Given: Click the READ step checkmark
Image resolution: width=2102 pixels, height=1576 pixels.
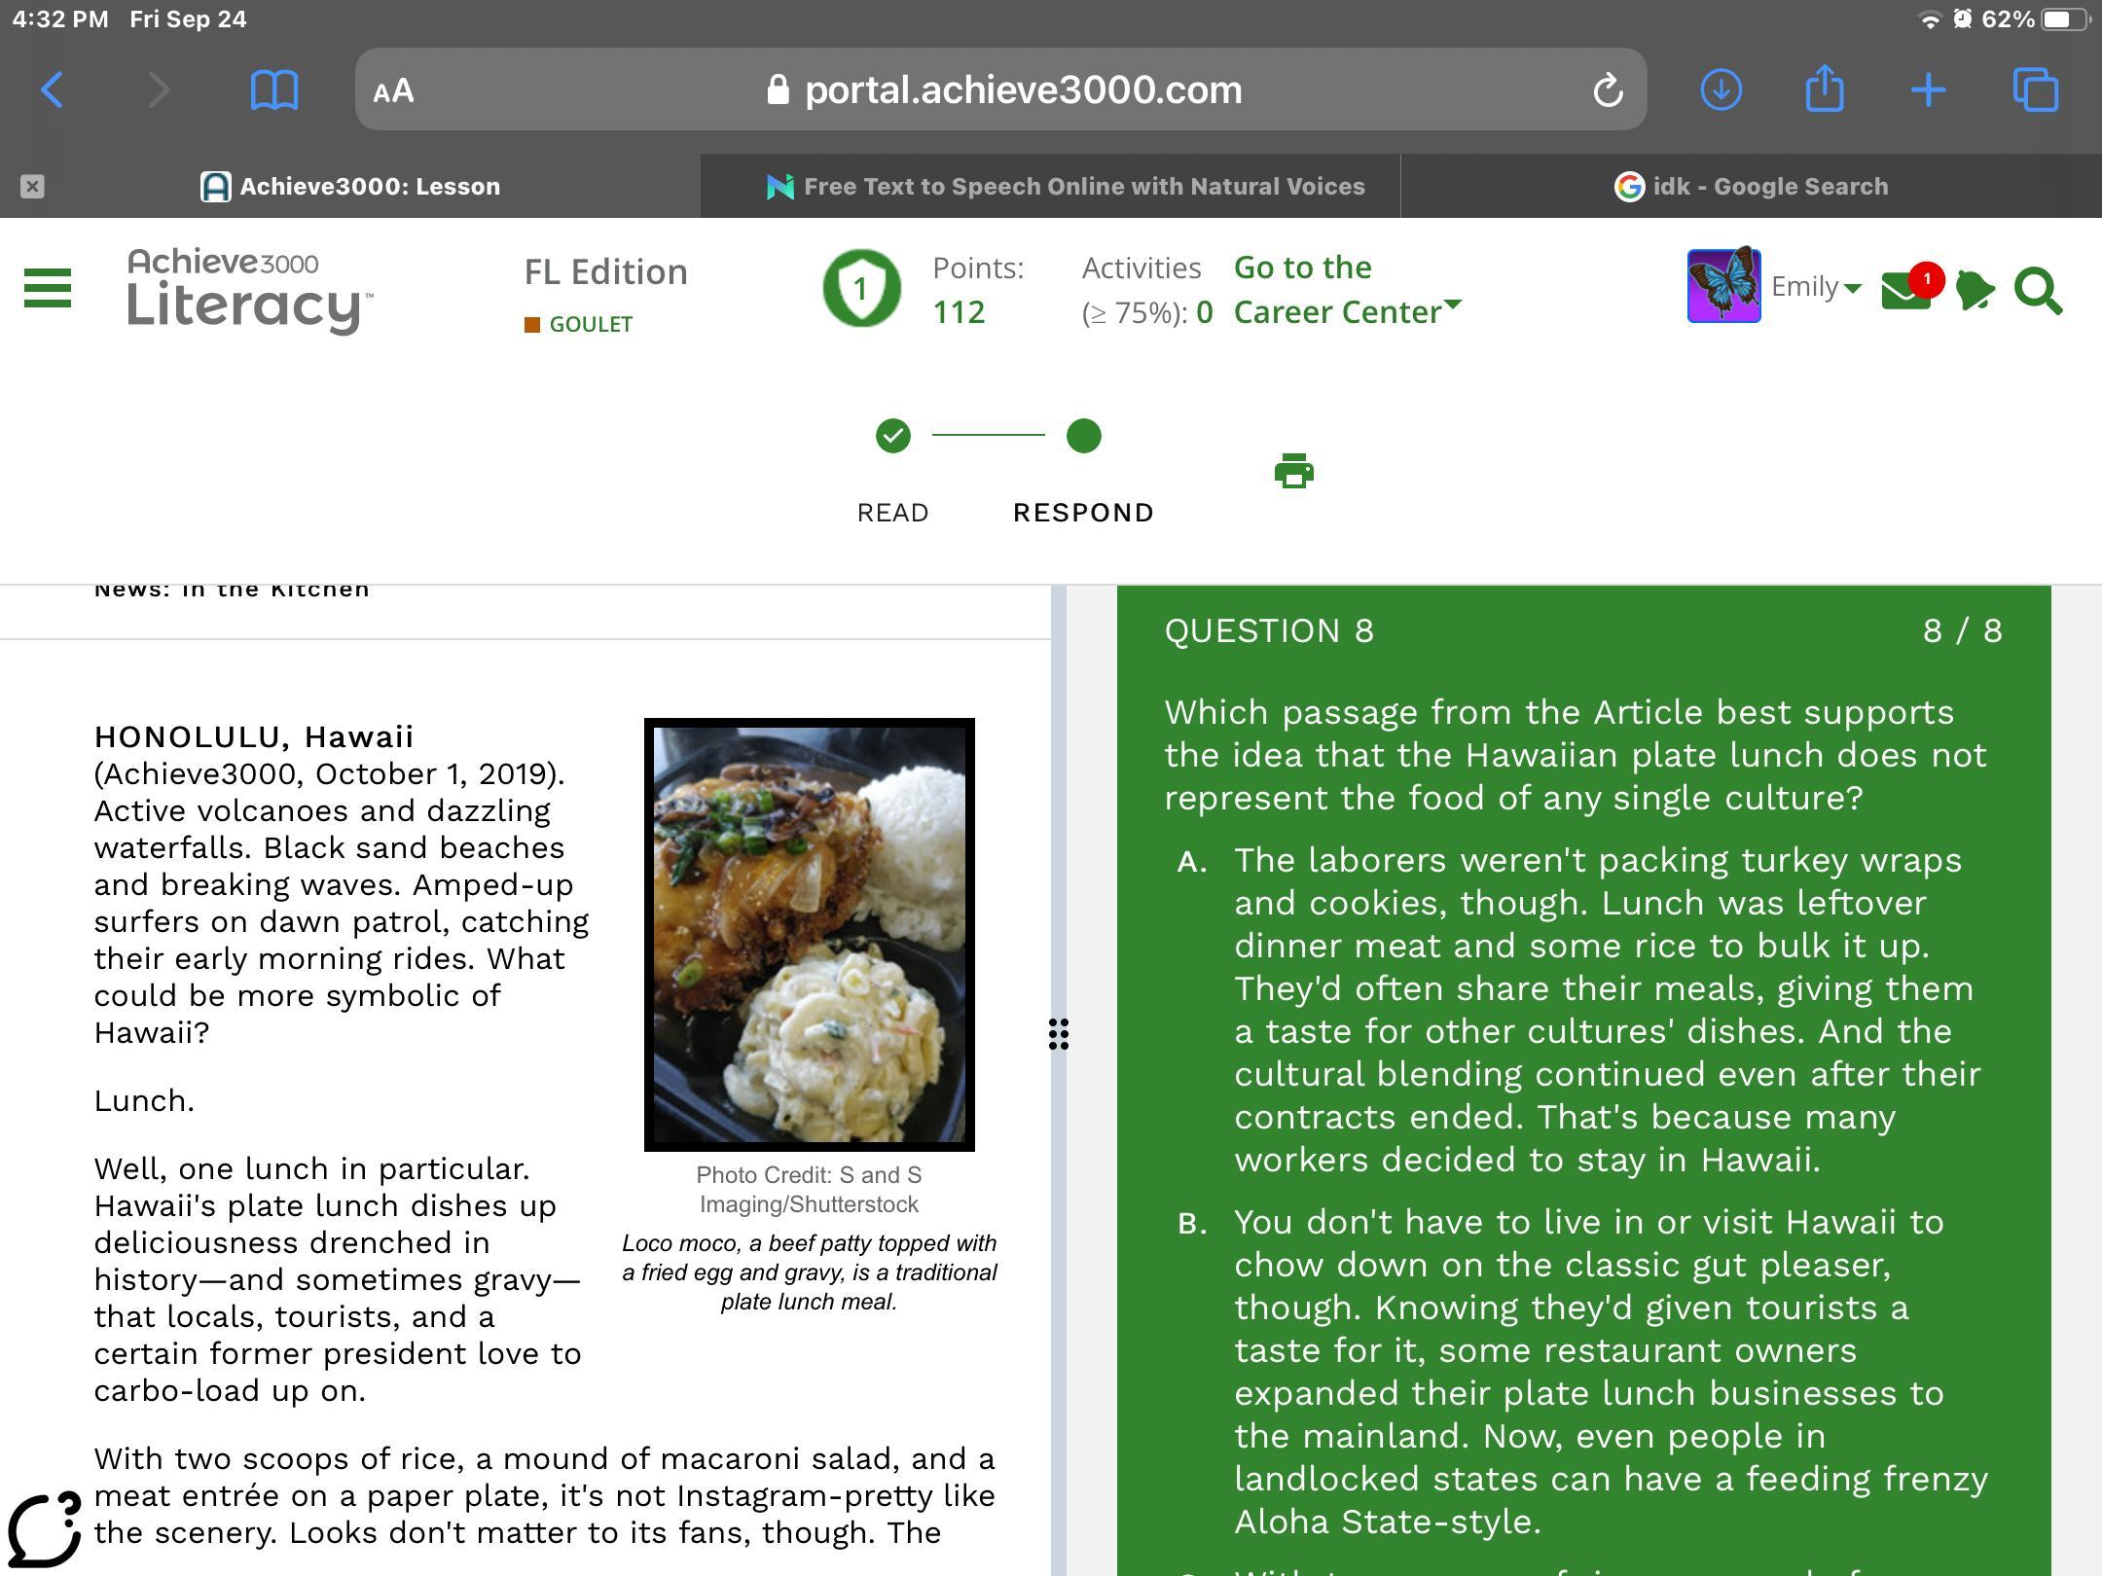Looking at the screenshot, I should (x=892, y=436).
